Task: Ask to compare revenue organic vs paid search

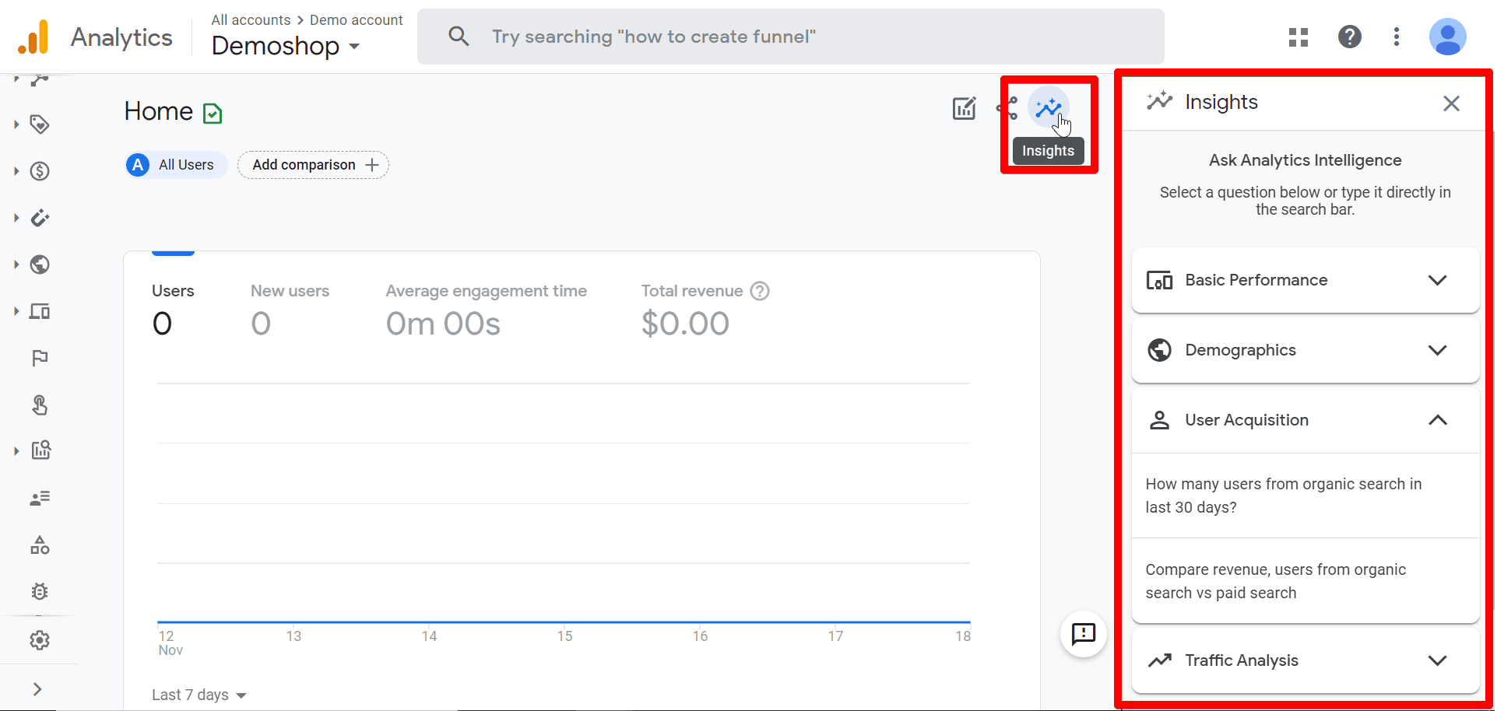Action: pyautogui.click(x=1305, y=581)
